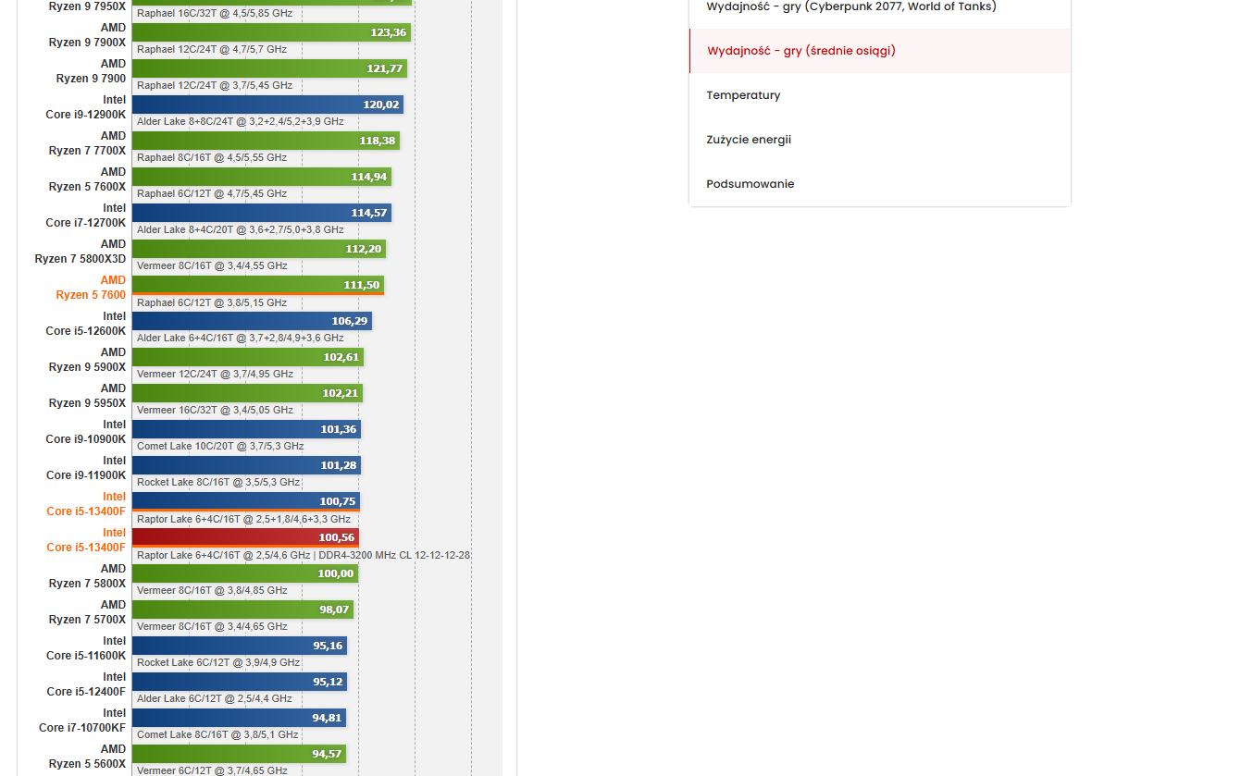Click the Ryzen 7 5800X3D label
The image size is (1253, 776).
click(81, 252)
